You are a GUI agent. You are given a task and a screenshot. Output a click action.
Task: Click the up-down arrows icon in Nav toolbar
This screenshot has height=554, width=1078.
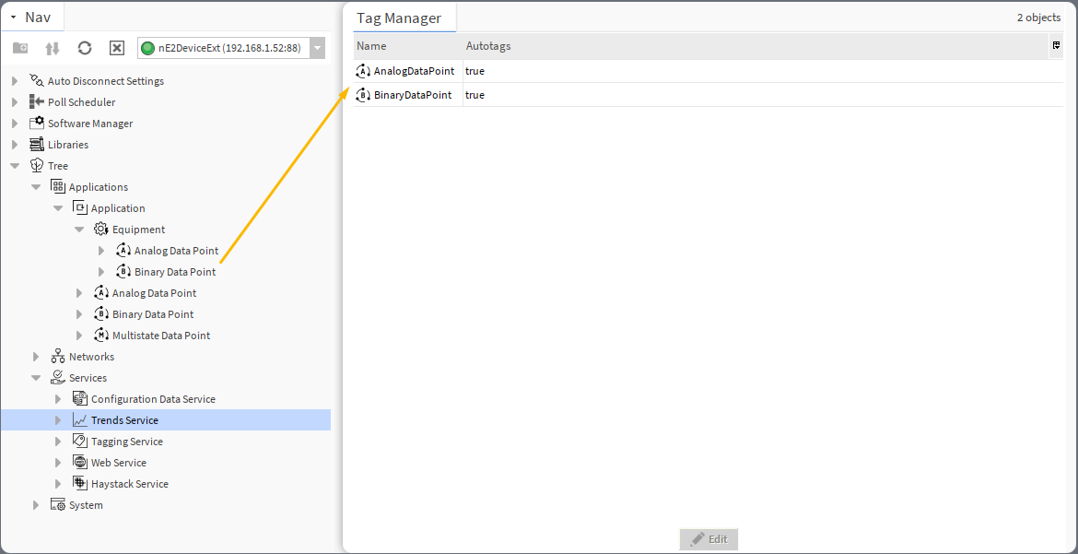(53, 48)
